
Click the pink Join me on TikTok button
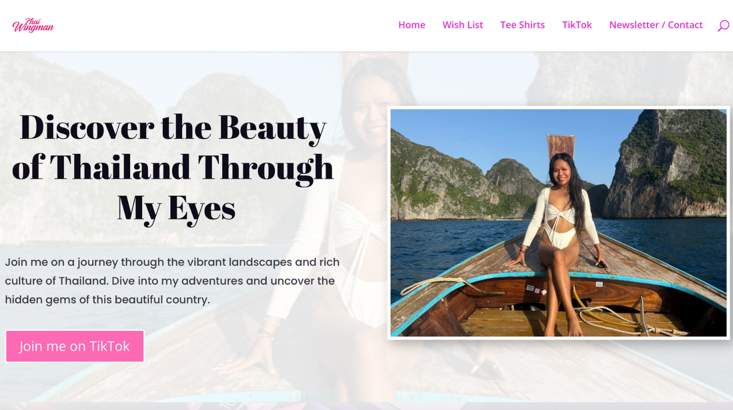tap(75, 346)
